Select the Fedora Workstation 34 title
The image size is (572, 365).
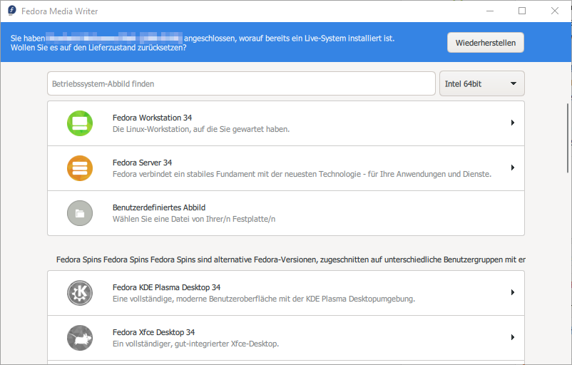pos(152,118)
